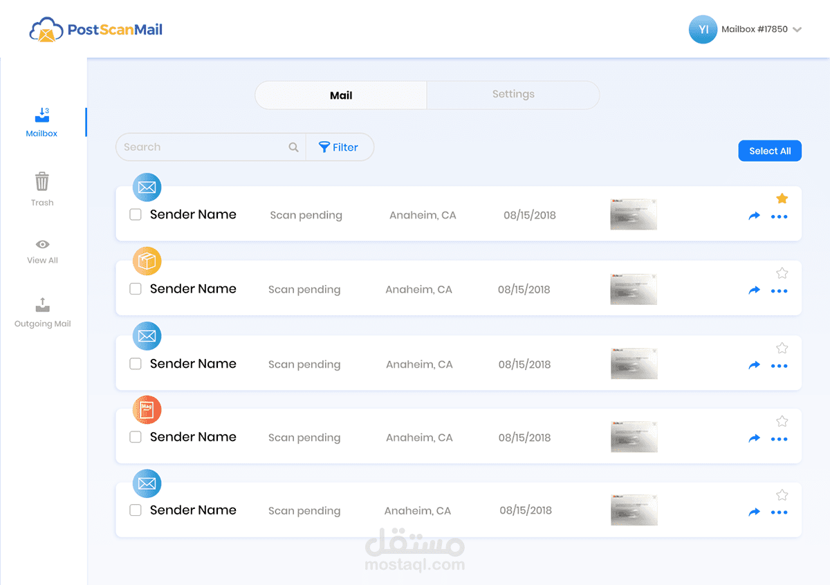Tick checkbox on the gold-starred mail row
The image size is (830, 585).
(x=136, y=215)
